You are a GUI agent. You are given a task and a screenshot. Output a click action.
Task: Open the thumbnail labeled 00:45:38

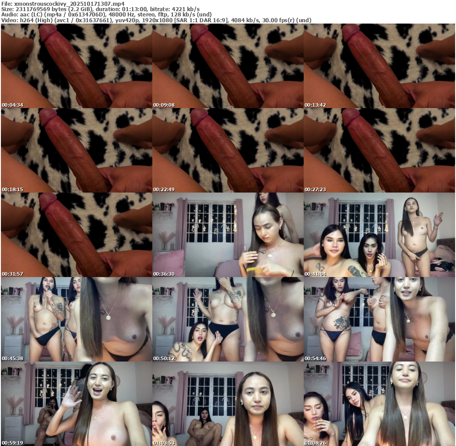tap(76, 319)
